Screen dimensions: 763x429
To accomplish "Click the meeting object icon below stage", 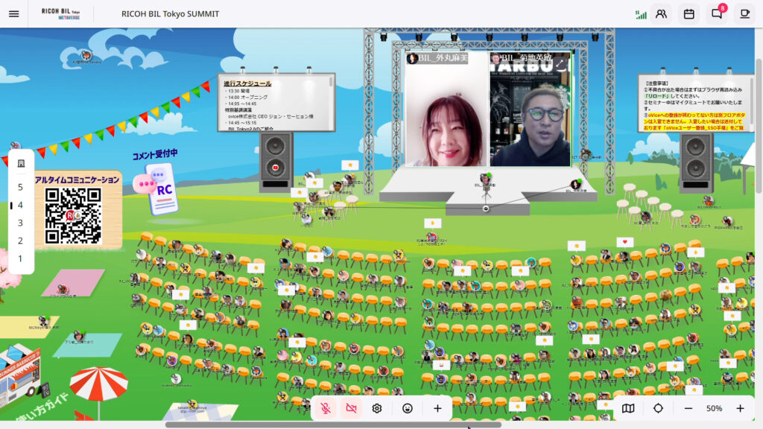I will (486, 209).
